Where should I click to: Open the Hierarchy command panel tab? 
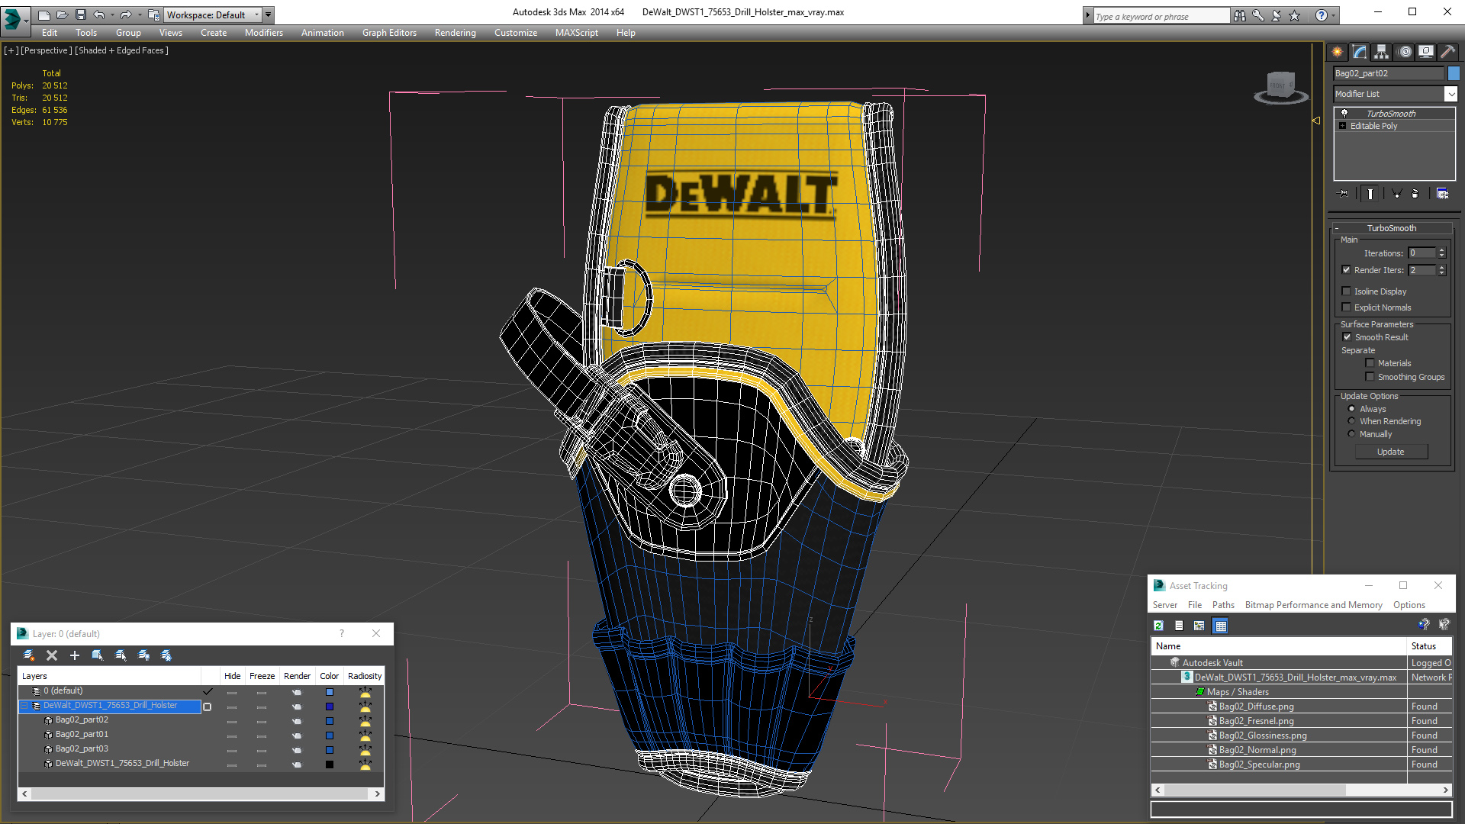coord(1382,52)
